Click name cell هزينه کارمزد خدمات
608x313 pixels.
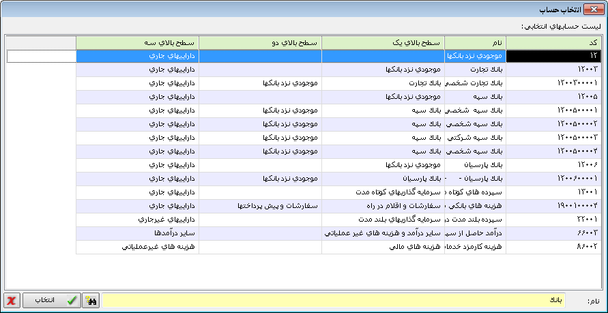click(476, 246)
